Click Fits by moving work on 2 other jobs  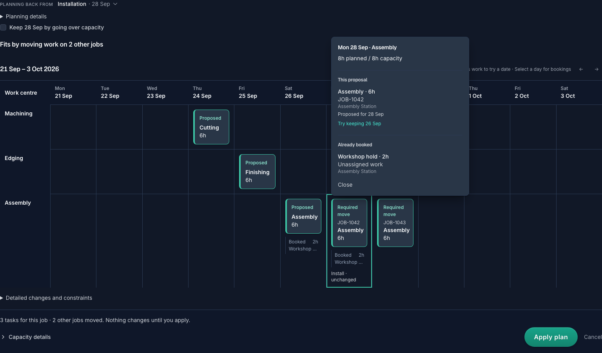(52, 44)
